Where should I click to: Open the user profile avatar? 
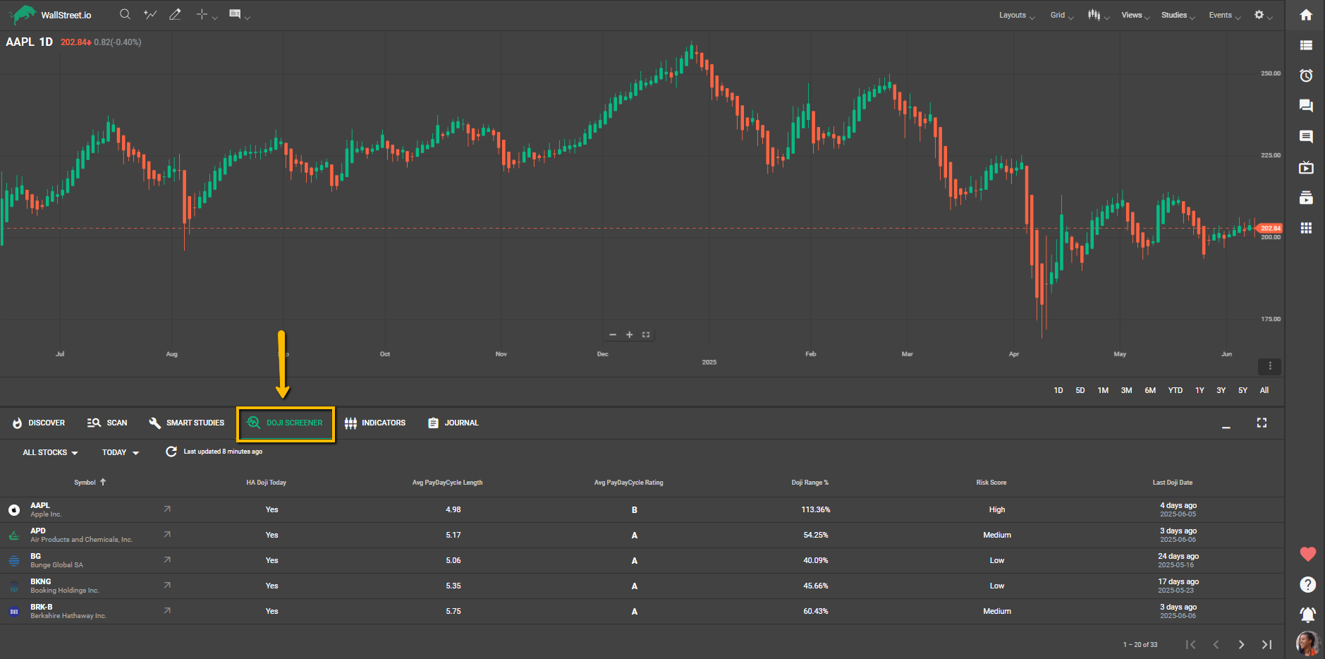point(1308,643)
